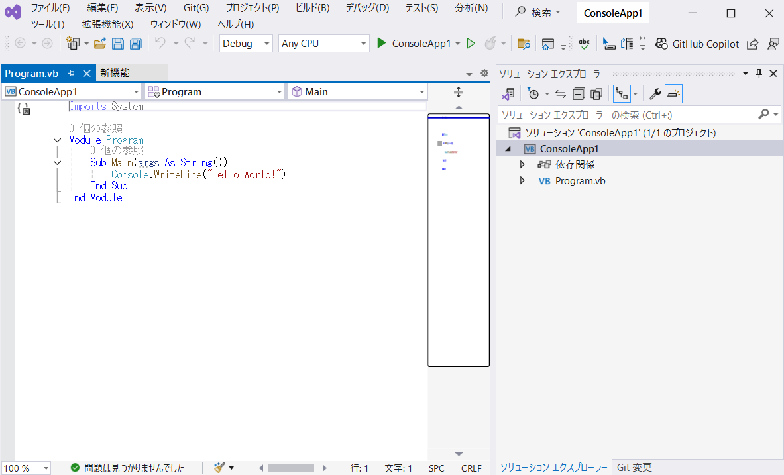Switch to the Git 変更 tab
Image resolution: width=784 pixels, height=475 pixels.
pos(634,468)
